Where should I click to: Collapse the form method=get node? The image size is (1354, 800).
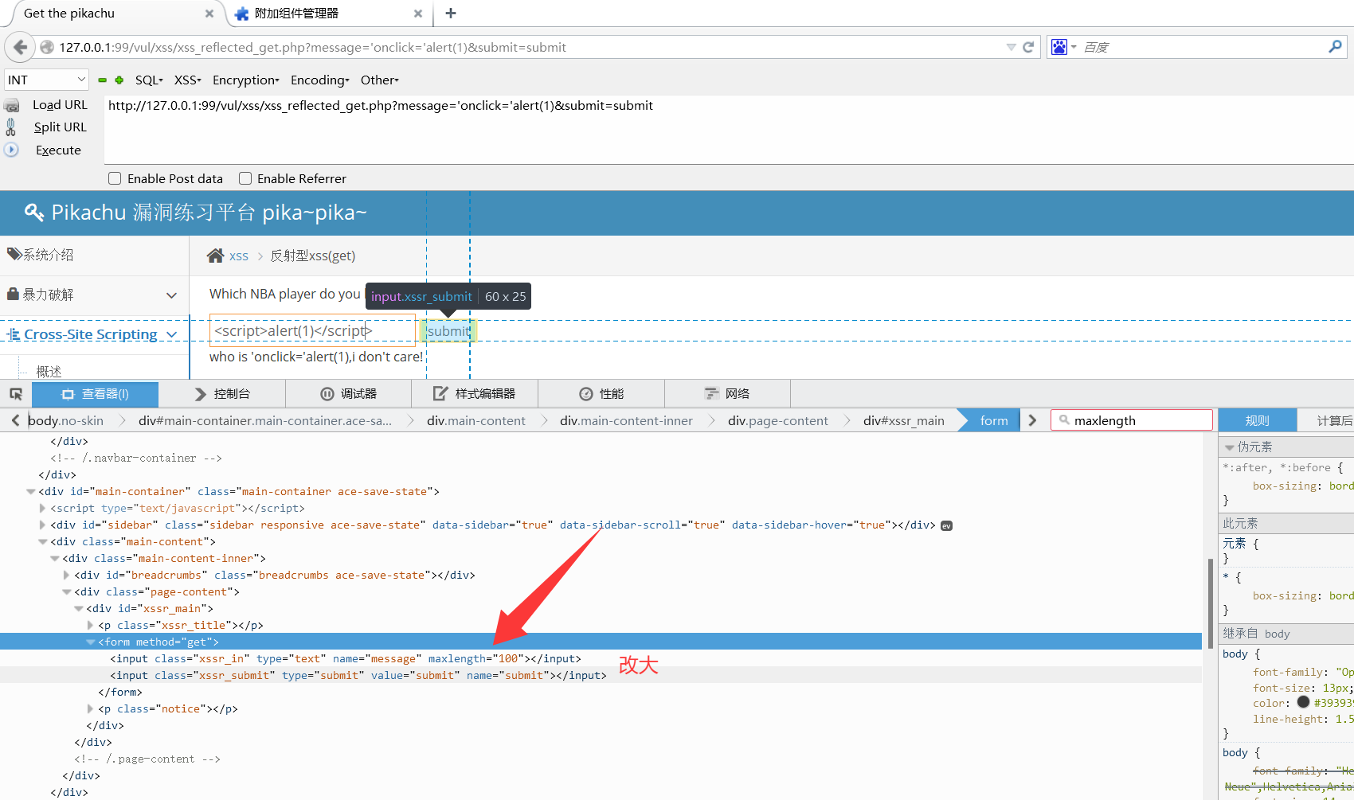[x=91, y=642]
